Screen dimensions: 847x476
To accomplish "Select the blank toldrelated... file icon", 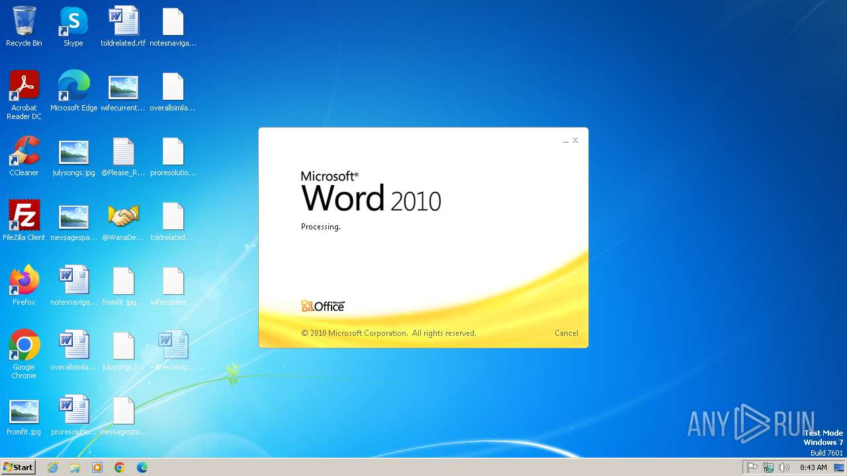I will pyautogui.click(x=173, y=221).
